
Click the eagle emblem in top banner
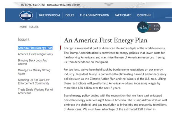tap(109, 4)
